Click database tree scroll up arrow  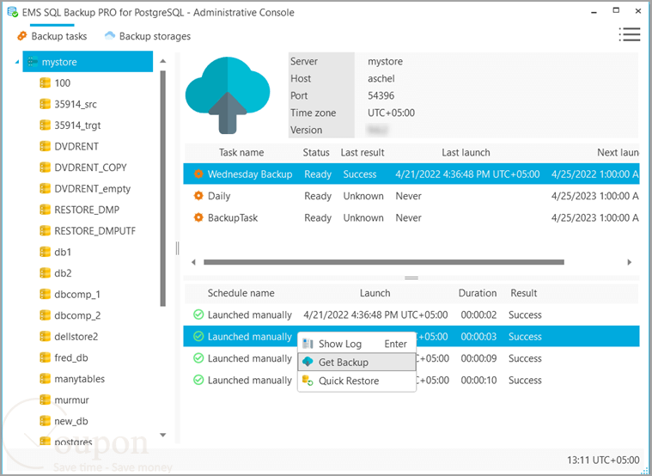(163, 61)
